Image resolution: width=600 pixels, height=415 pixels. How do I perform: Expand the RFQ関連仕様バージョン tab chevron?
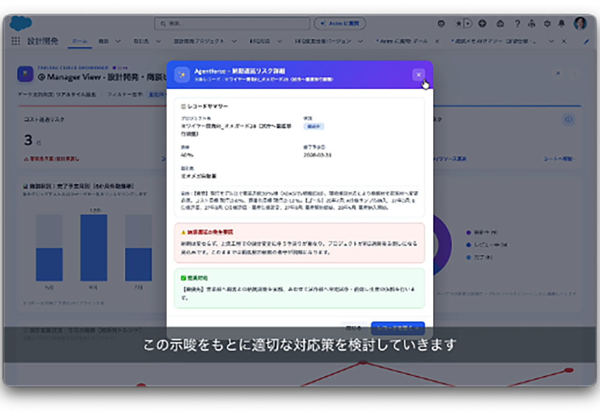361,41
